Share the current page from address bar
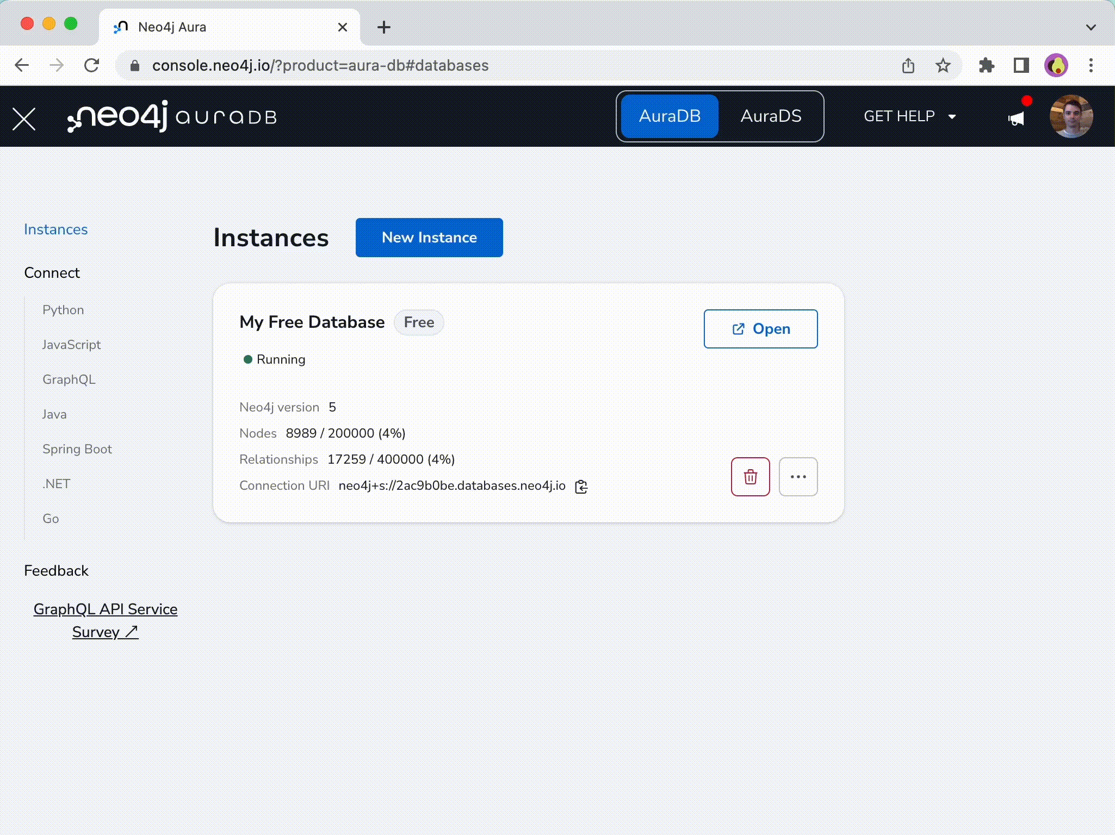The width and height of the screenshot is (1115, 835). [x=908, y=66]
